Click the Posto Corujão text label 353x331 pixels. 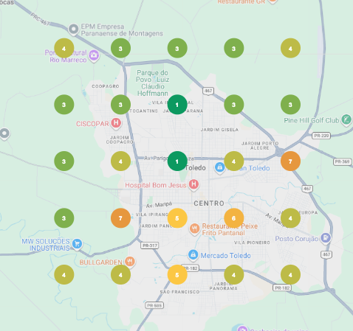point(297,239)
